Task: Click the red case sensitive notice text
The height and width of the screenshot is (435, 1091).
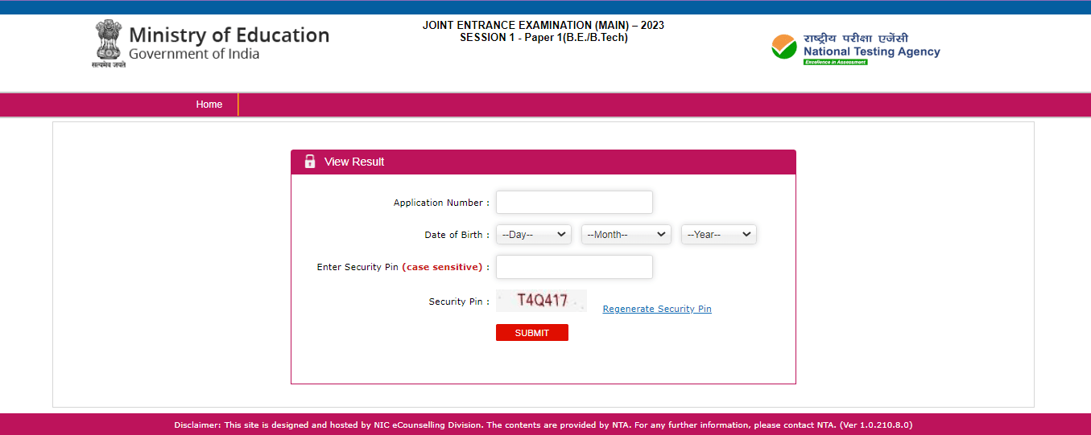Action: [x=442, y=267]
